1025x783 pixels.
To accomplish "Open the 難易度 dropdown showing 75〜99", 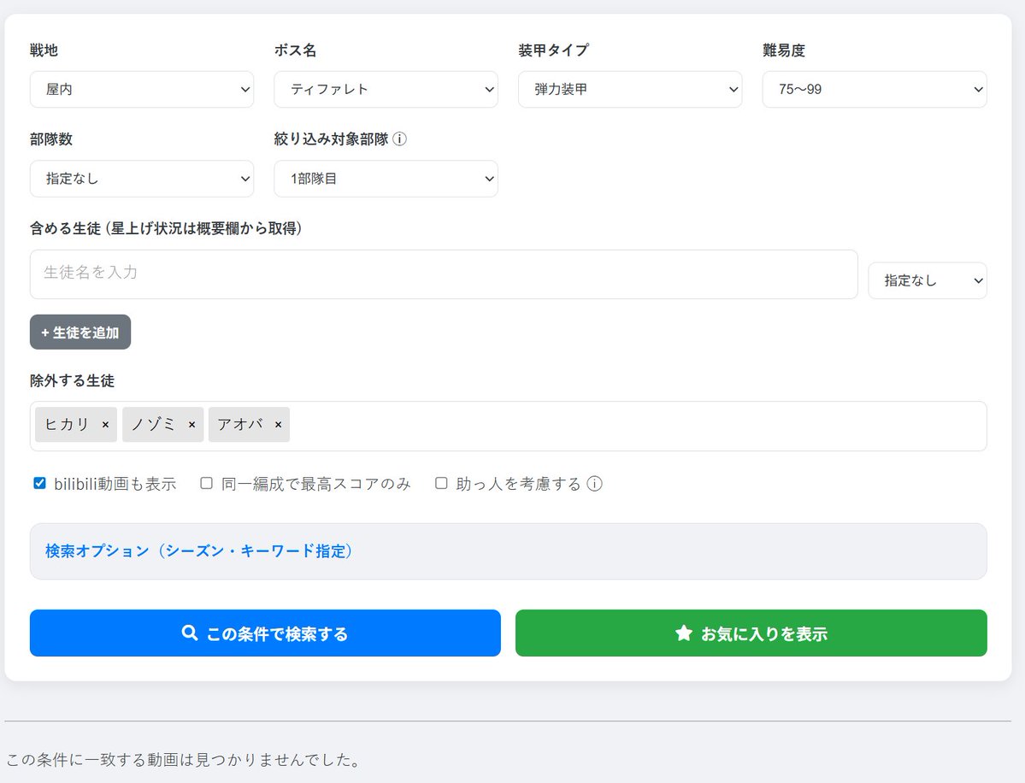I will [874, 89].
